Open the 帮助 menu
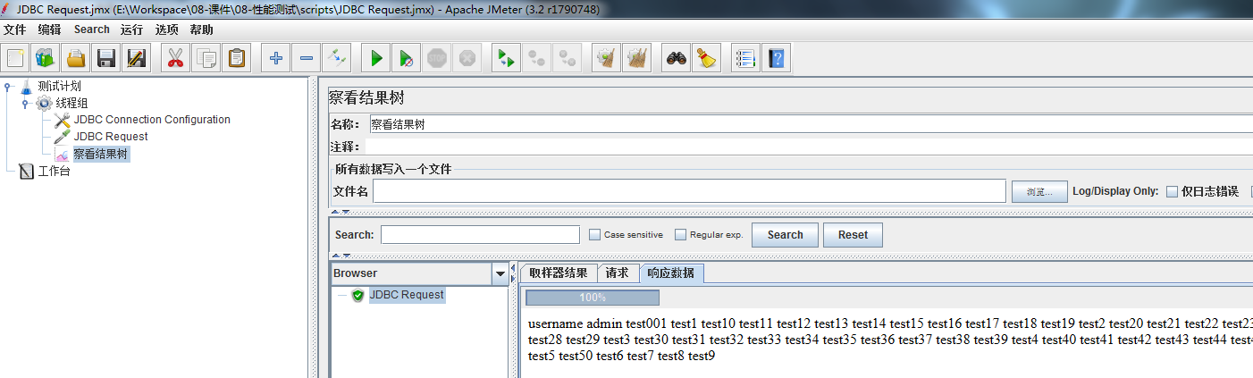 pyautogui.click(x=202, y=29)
